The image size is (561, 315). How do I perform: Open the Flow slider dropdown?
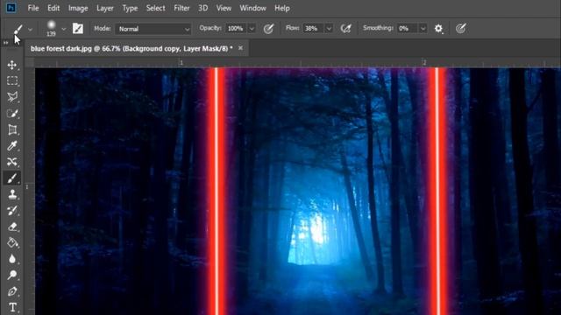[x=329, y=29]
